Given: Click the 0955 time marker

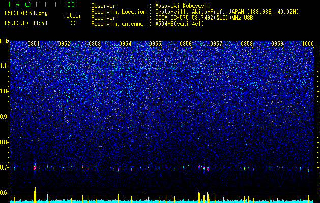Looking at the screenshot, I should 155,44.
